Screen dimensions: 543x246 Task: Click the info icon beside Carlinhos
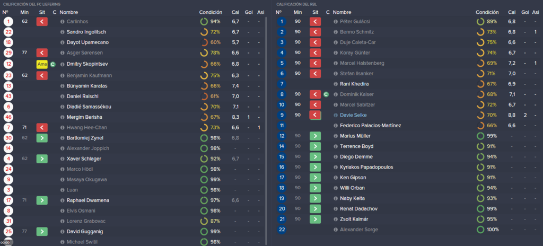click(63, 22)
